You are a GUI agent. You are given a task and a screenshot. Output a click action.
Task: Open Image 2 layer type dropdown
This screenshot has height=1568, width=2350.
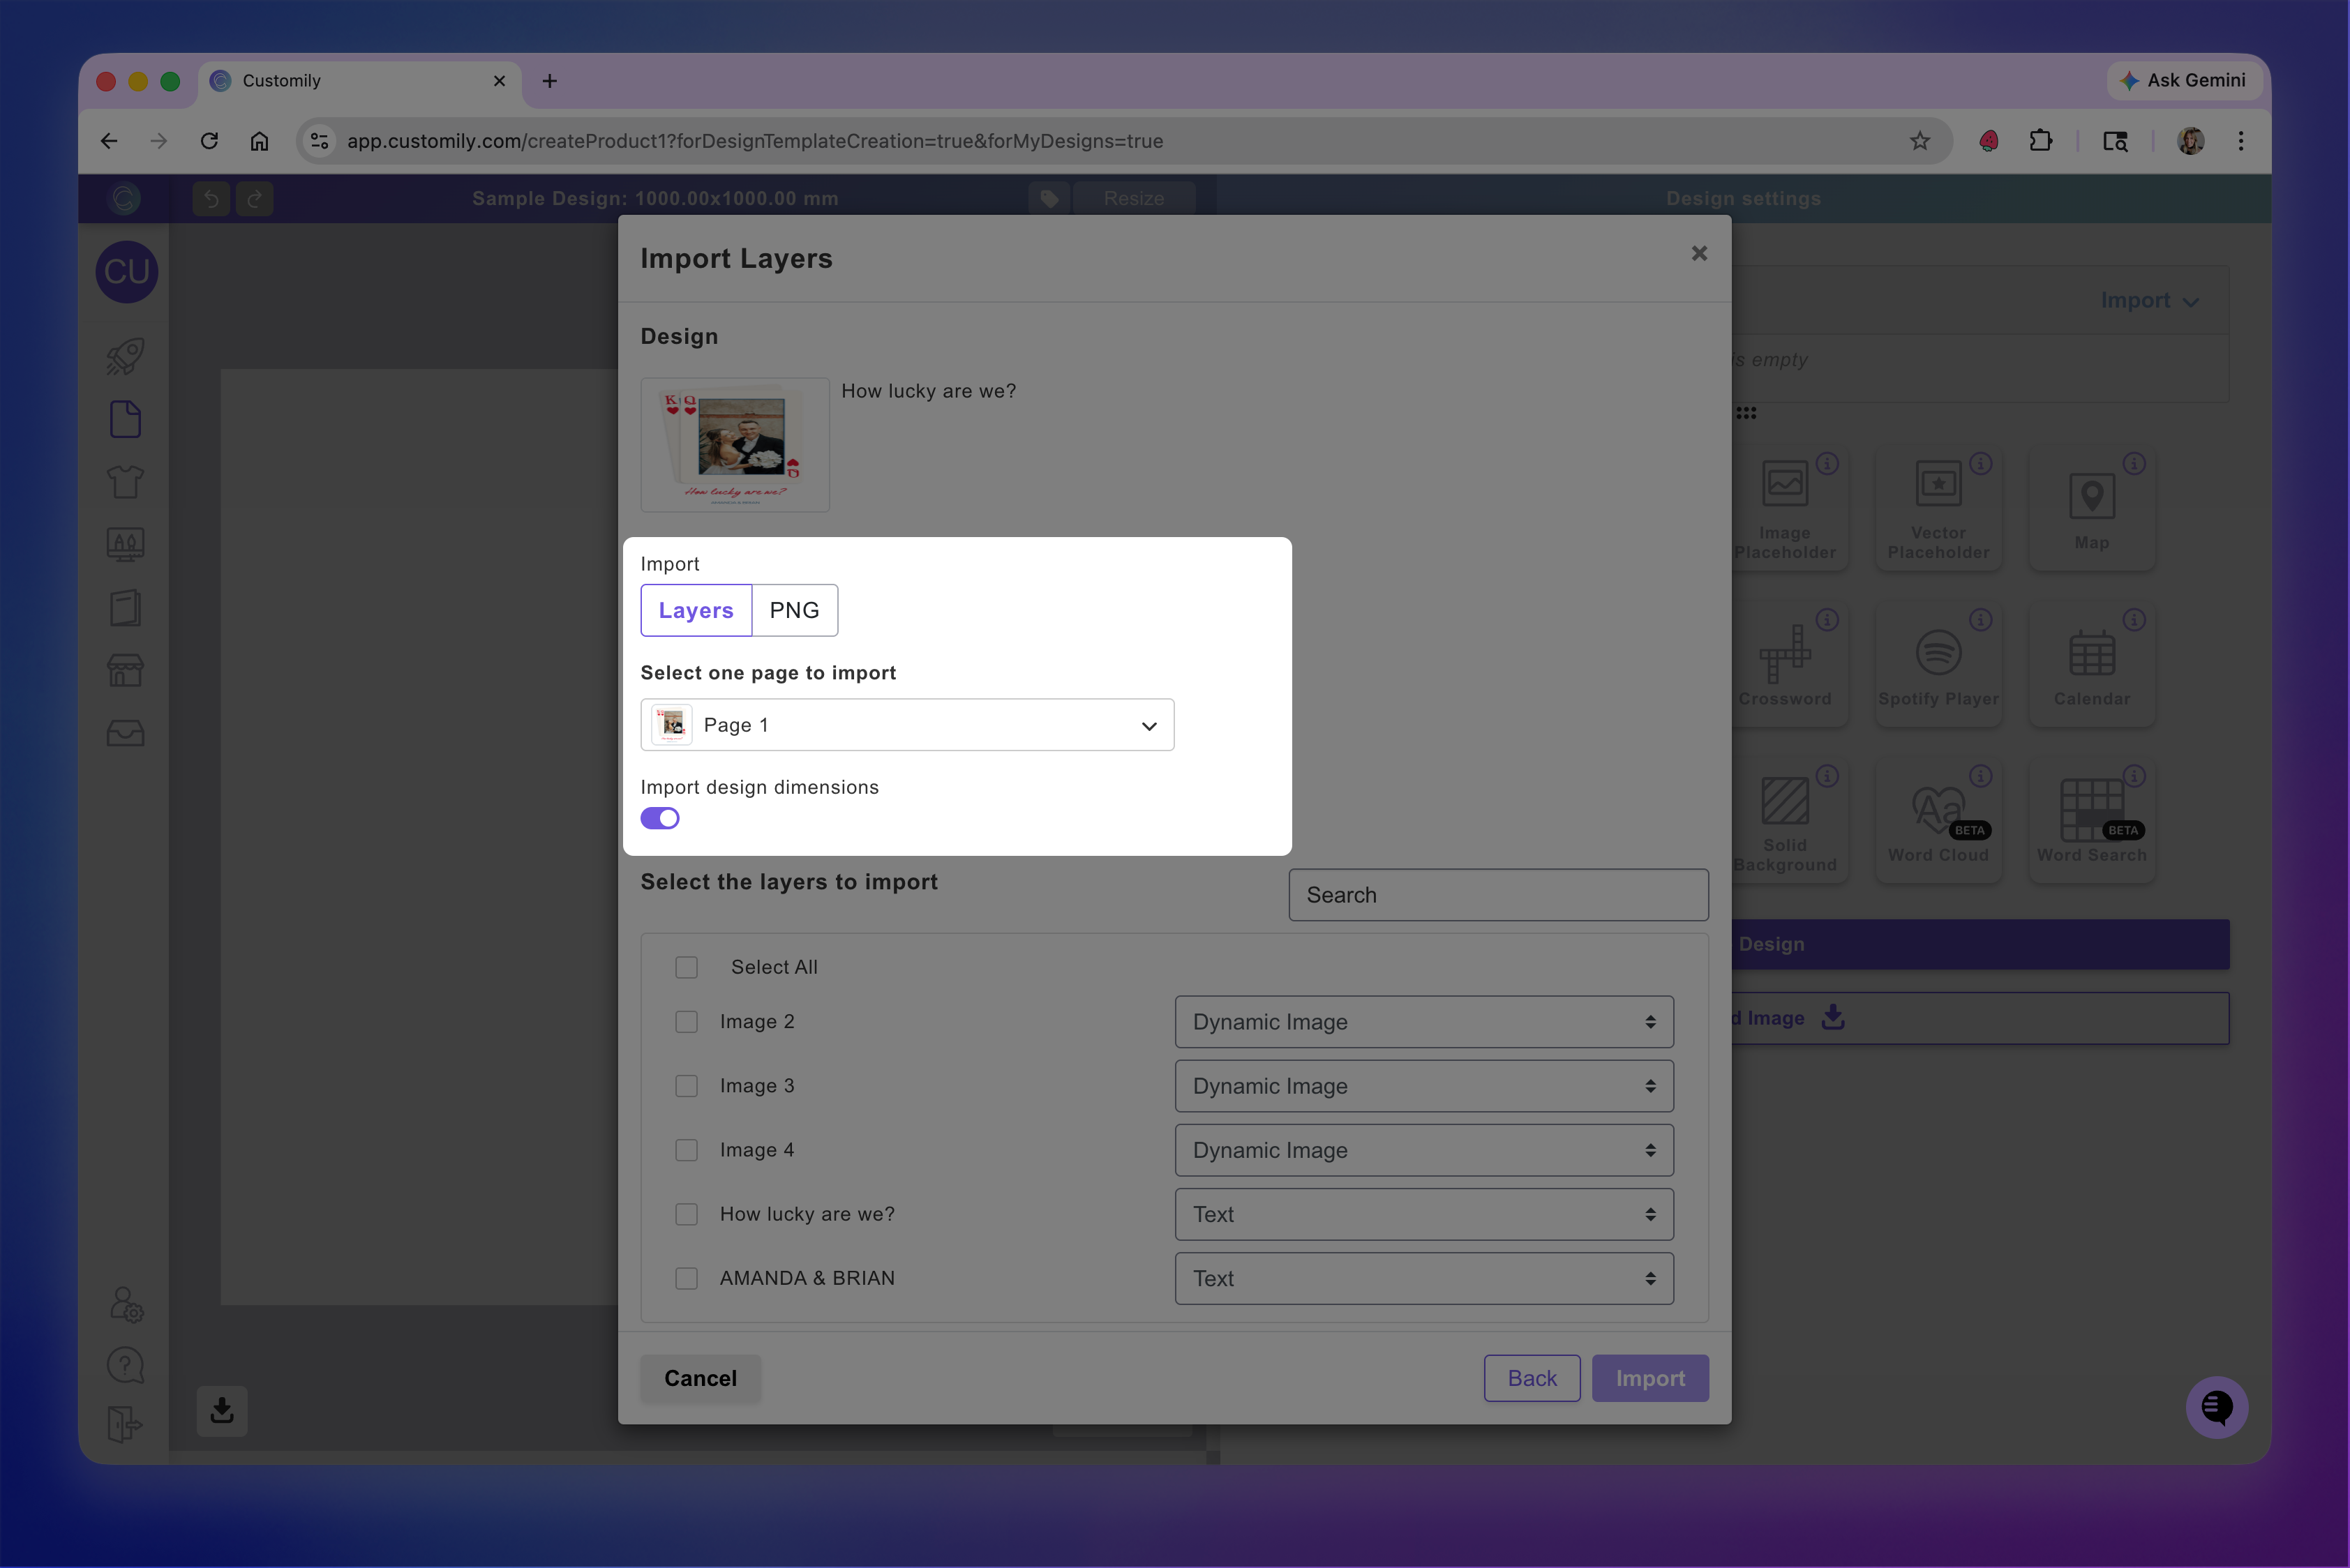(x=1423, y=1021)
